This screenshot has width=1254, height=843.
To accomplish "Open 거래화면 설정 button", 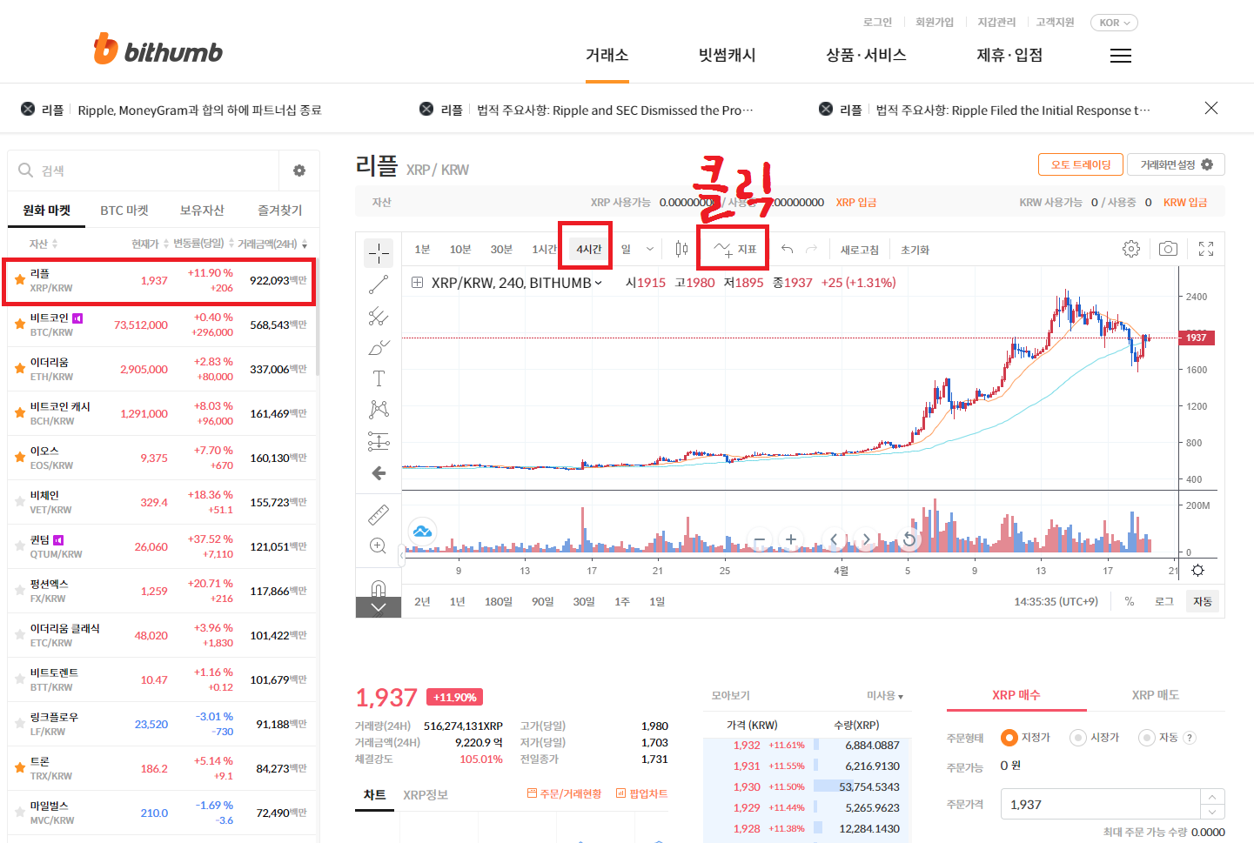I will coord(1177,164).
